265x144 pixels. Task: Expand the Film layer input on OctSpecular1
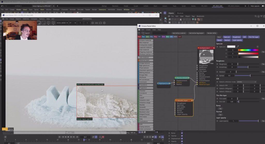pyautogui.click(x=198, y=71)
